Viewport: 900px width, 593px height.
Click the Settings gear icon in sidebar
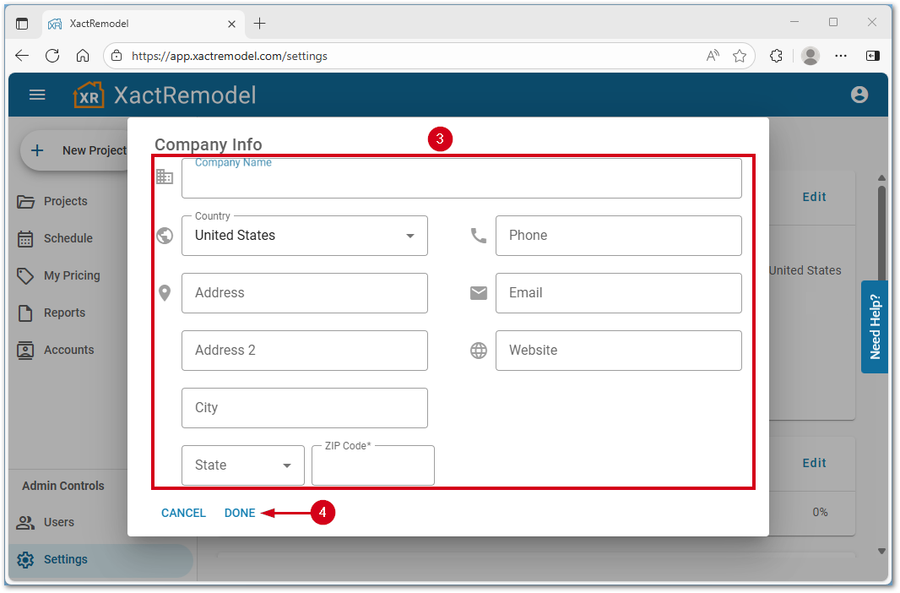26,559
